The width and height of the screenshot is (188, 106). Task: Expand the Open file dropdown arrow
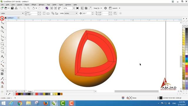click(x=9, y=8)
